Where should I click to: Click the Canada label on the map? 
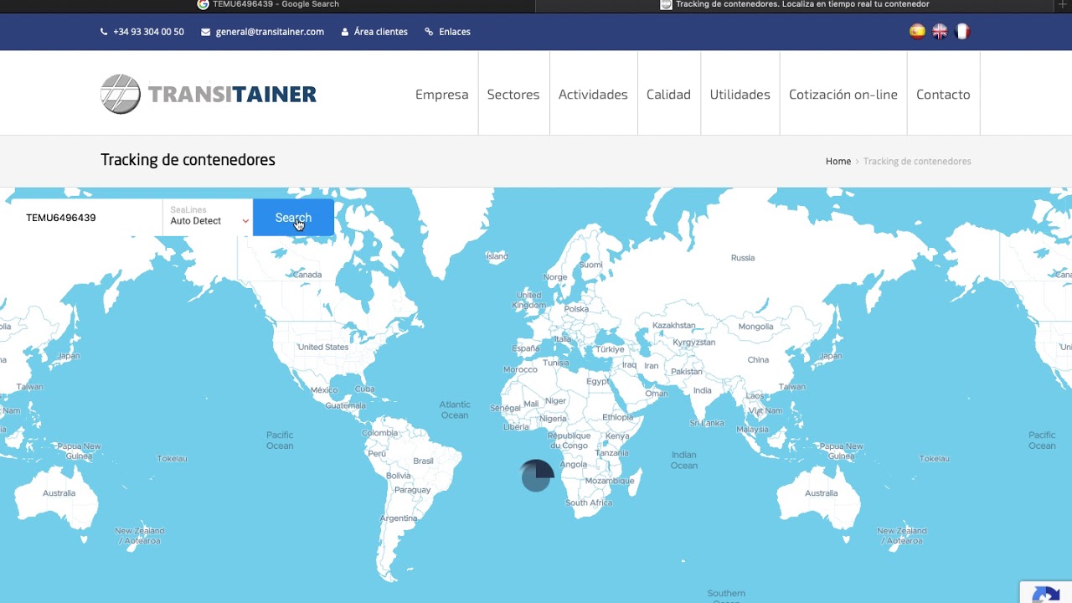pos(307,275)
